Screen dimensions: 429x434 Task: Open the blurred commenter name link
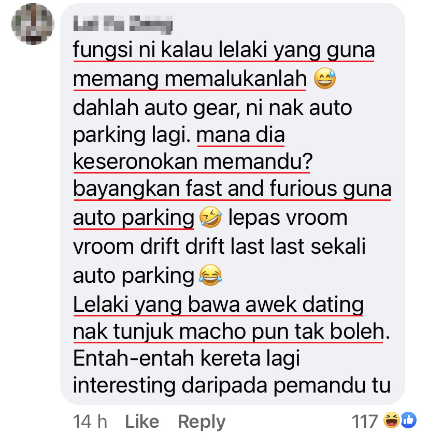123,24
